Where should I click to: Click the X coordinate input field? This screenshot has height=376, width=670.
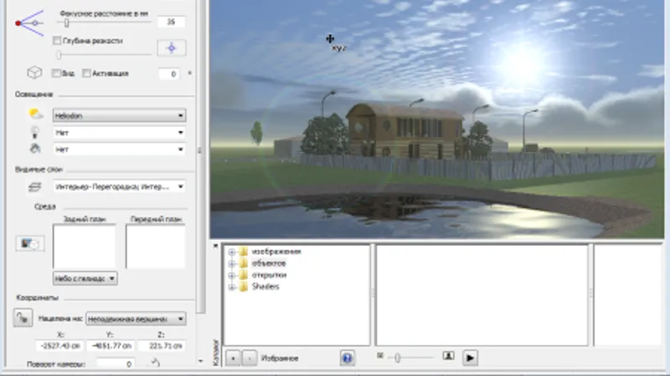pos(60,346)
